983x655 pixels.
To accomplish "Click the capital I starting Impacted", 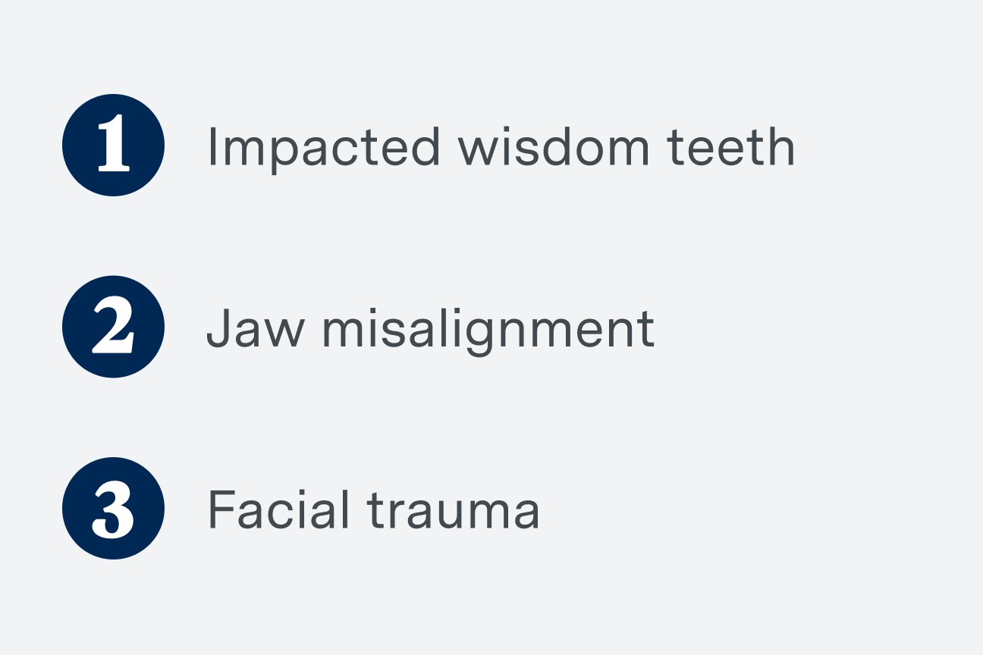I will 212,147.
